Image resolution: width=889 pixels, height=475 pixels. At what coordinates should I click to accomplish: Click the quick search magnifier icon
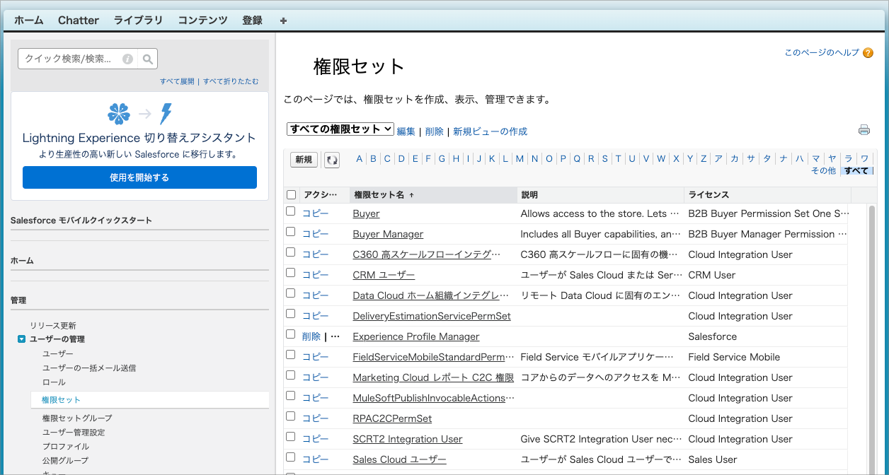tap(148, 59)
